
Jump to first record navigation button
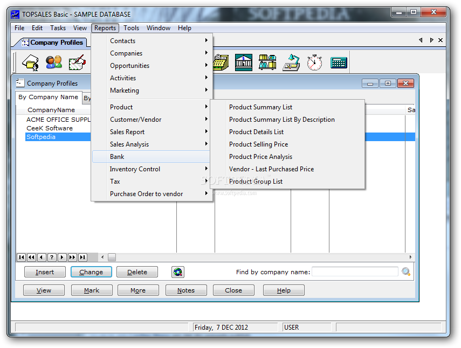click(22, 257)
